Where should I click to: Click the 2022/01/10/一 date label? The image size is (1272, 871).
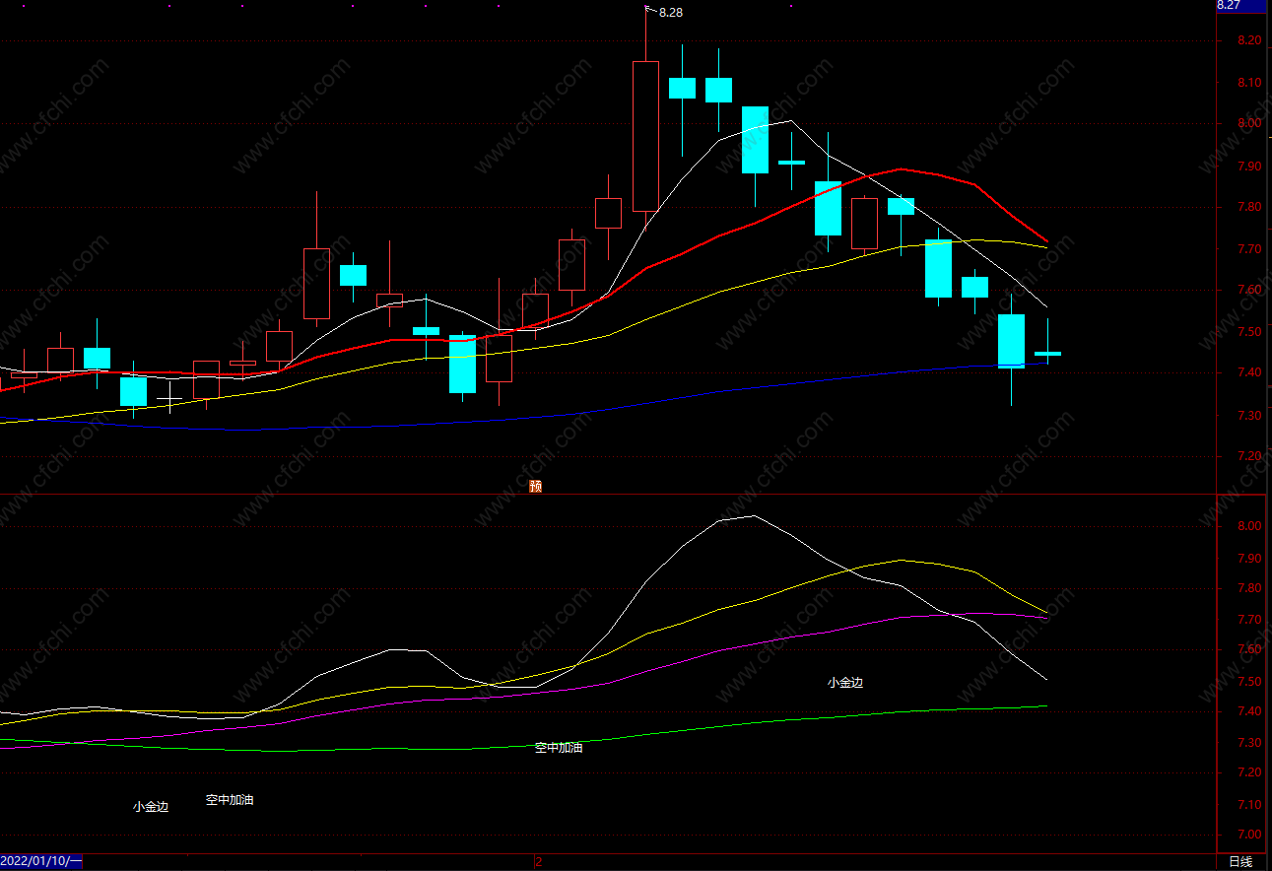(41, 861)
